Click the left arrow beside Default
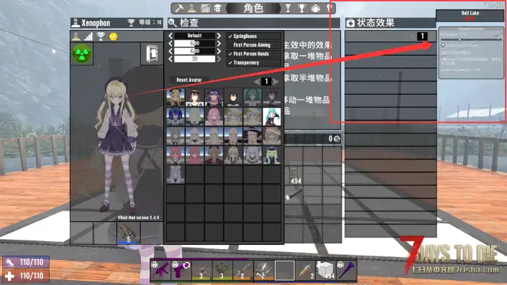507x285 pixels. pyautogui.click(x=170, y=35)
